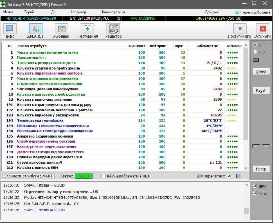
Task: Enable RAW відображати в HEX checkbox
Action: coord(103,176)
